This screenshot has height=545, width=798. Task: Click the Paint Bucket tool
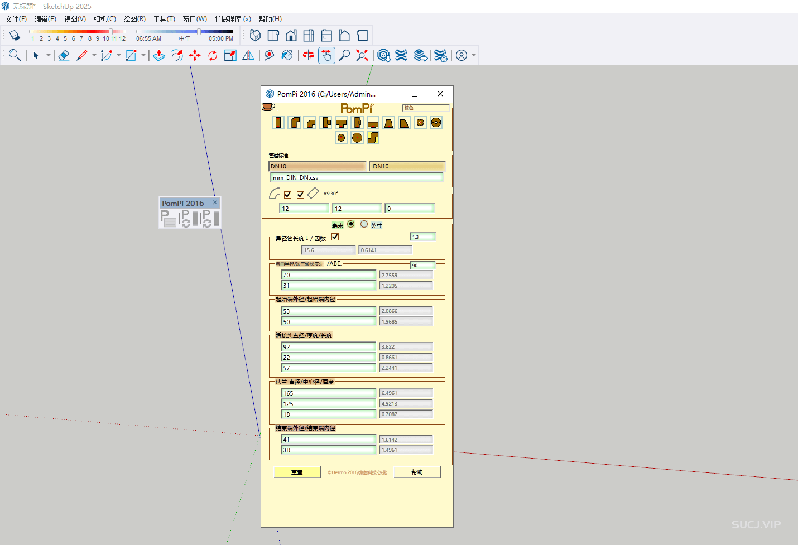[x=287, y=55]
